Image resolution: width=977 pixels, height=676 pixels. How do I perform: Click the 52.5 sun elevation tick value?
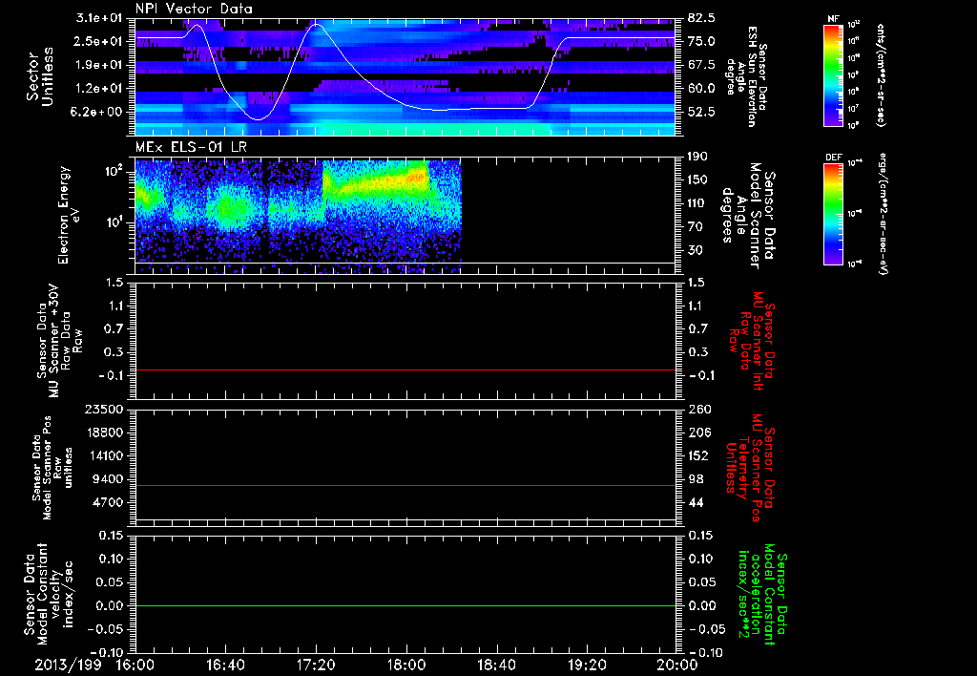click(701, 113)
